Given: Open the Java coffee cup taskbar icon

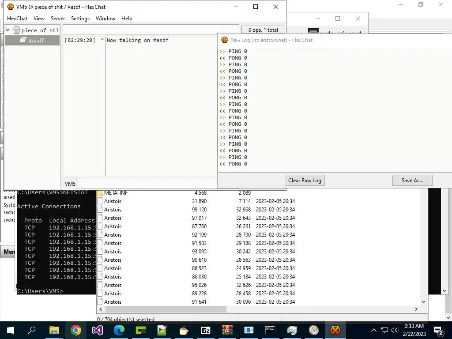Looking at the screenshot, I should (184, 330).
